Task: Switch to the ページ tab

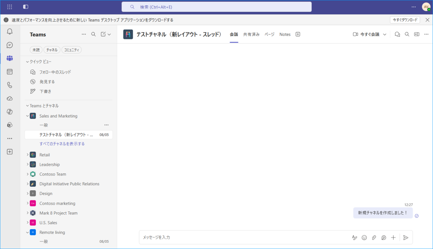Action: click(x=269, y=35)
